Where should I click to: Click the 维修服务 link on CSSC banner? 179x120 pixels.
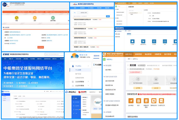(9, 83)
